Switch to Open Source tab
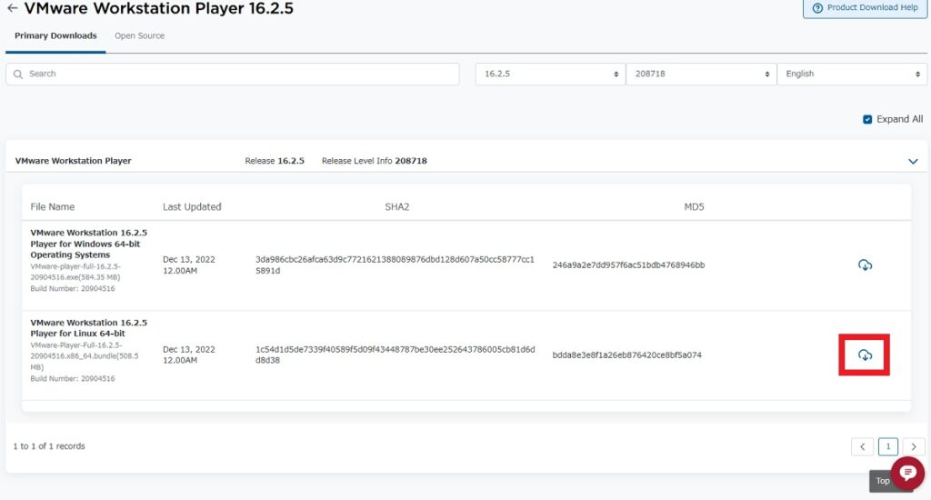 (x=139, y=35)
